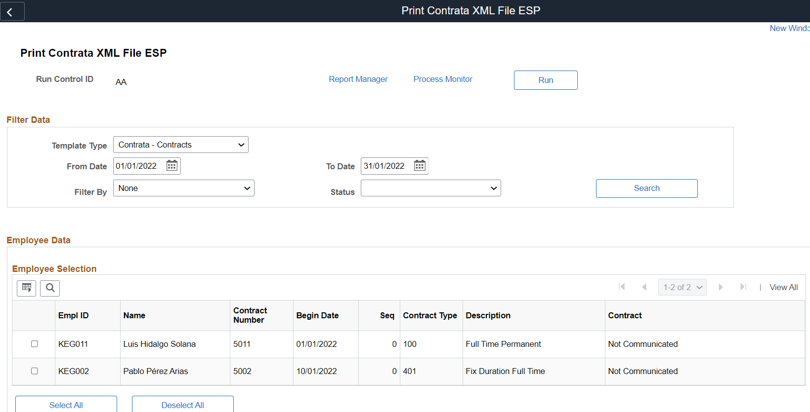This screenshot has width=810, height=412.
Task: Click the Search button
Action: (647, 188)
